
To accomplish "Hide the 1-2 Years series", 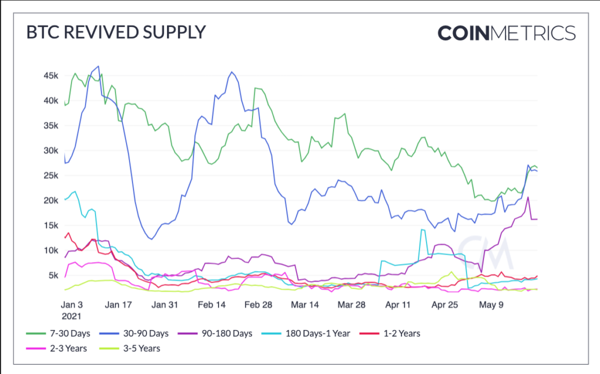I will pos(390,334).
